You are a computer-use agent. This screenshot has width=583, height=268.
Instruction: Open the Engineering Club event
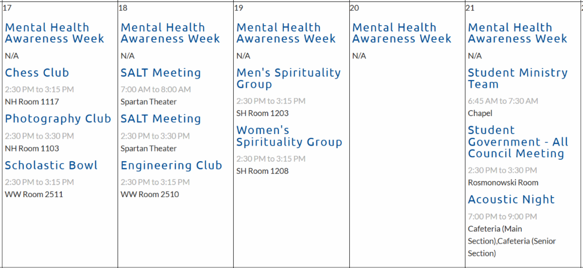click(171, 166)
